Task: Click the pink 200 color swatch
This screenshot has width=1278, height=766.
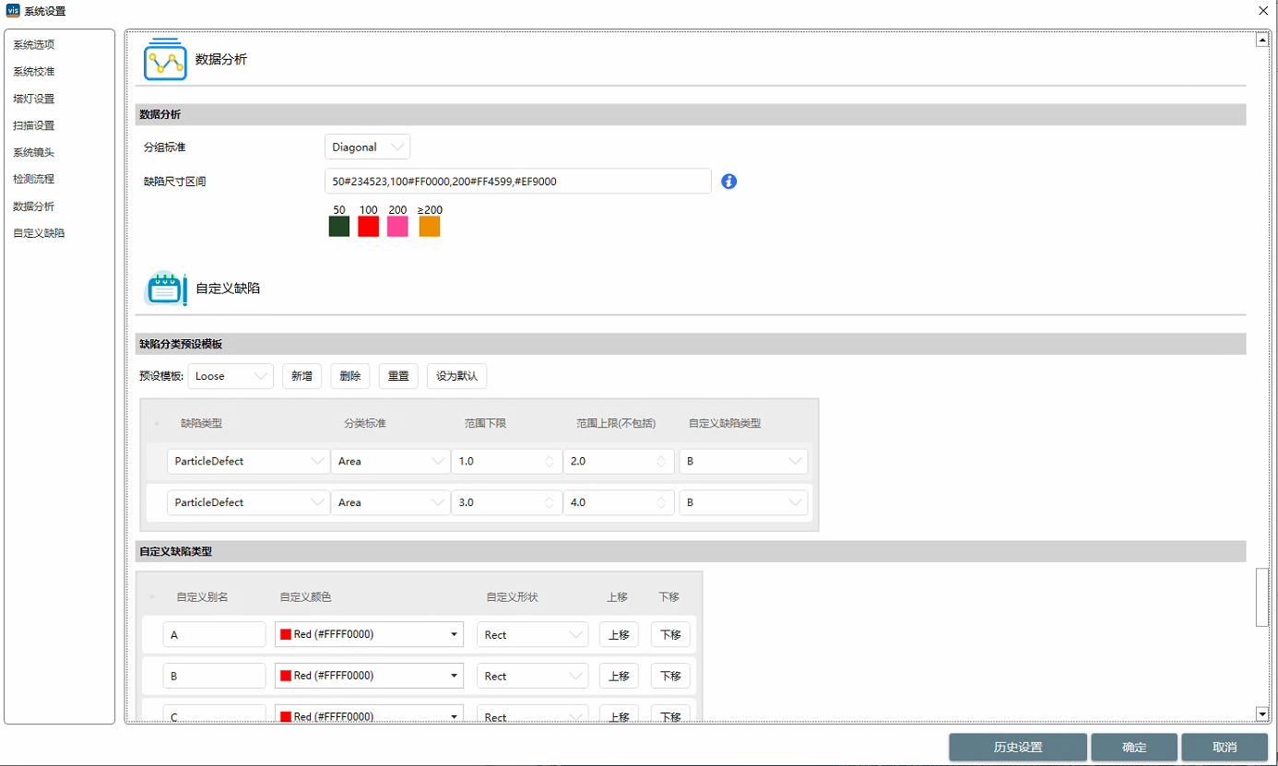Action: tap(397, 227)
